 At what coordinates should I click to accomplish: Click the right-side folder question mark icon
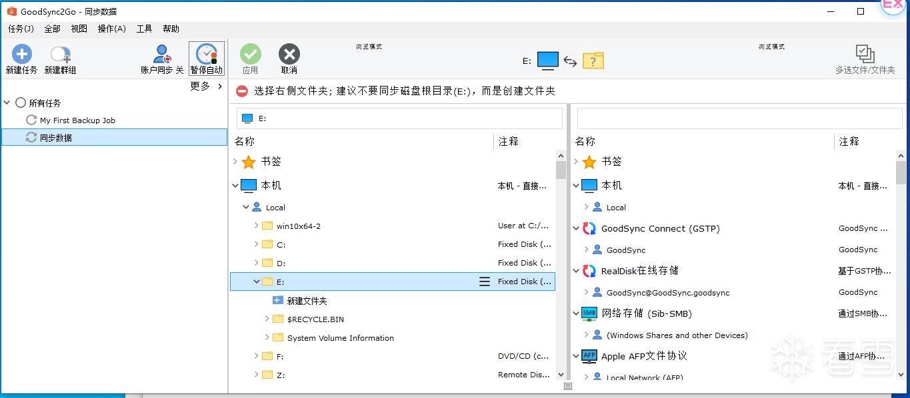(x=593, y=61)
